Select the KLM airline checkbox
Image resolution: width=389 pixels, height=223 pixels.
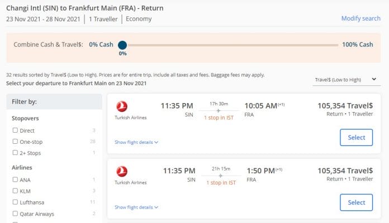tap(15, 191)
